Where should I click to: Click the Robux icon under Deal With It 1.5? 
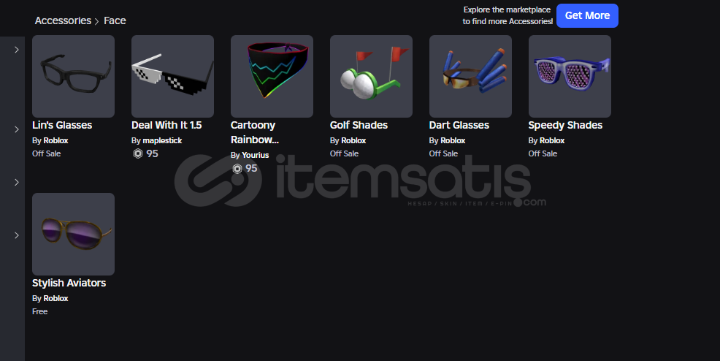[x=138, y=154]
